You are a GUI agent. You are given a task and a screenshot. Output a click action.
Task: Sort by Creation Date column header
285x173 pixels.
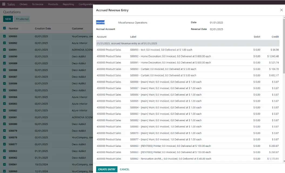coord(43,28)
